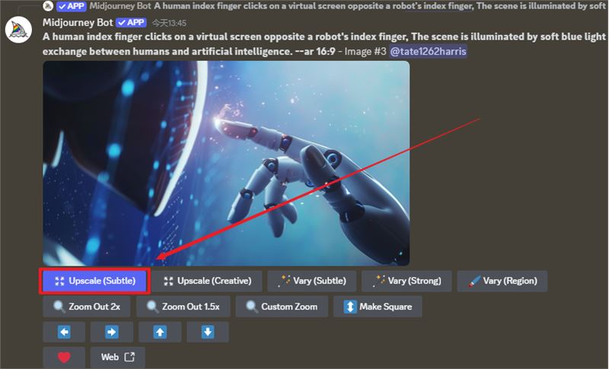Image resolution: width=609 pixels, height=369 pixels.
Task: Click the Upscale (Subtle) button
Action: click(95, 281)
